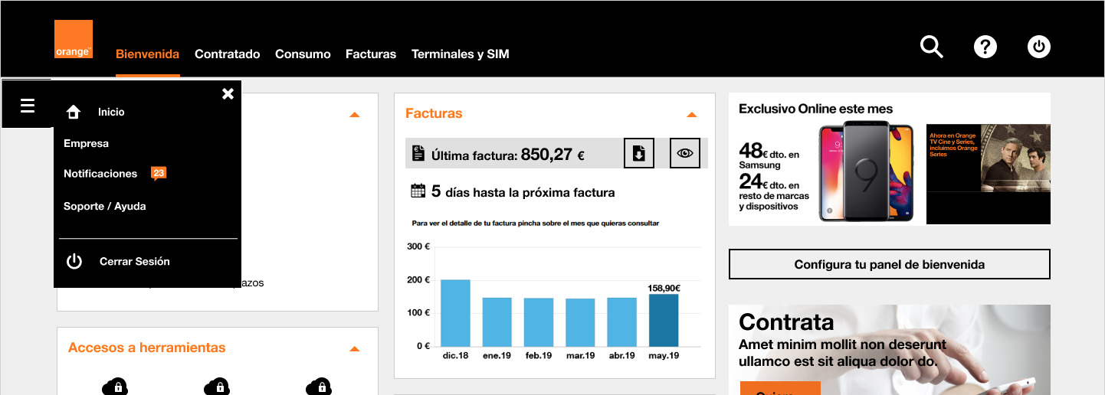Open the Consumo tab
The image size is (1105, 395).
[303, 54]
